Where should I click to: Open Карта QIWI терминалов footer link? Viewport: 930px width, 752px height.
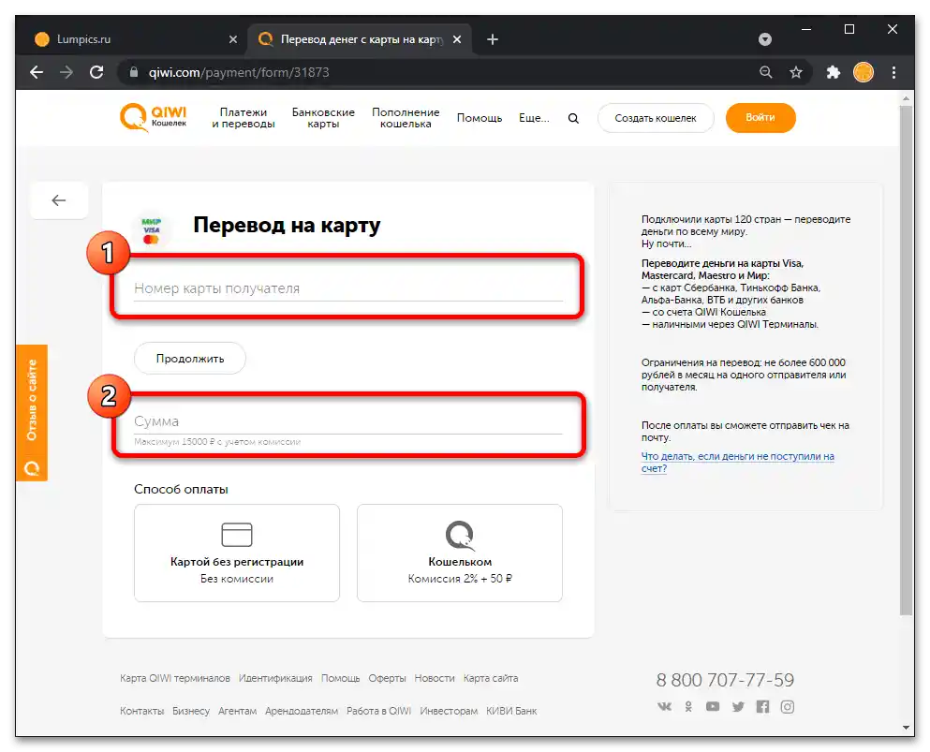[175, 678]
